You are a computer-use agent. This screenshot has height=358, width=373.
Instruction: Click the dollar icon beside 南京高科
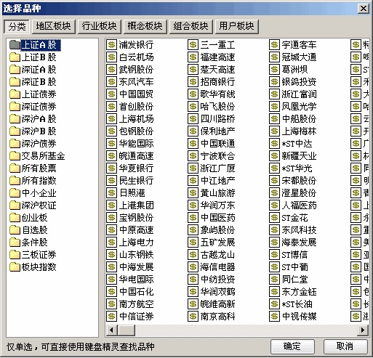pos(193,317)
